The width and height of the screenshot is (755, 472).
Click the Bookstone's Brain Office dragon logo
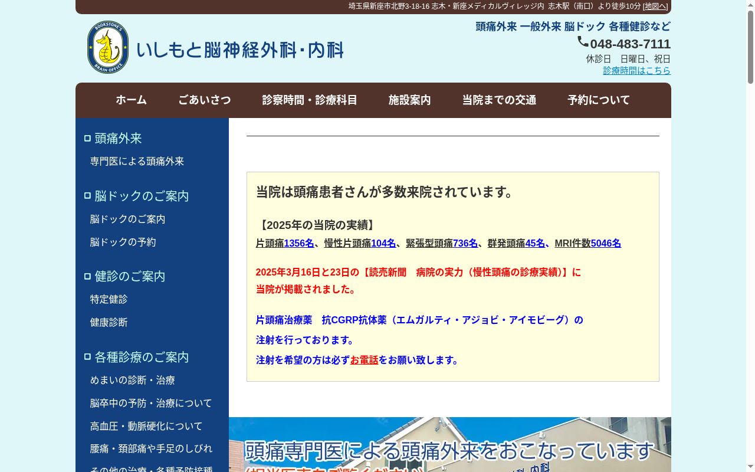pyautogui.click(x=108, y=47)
